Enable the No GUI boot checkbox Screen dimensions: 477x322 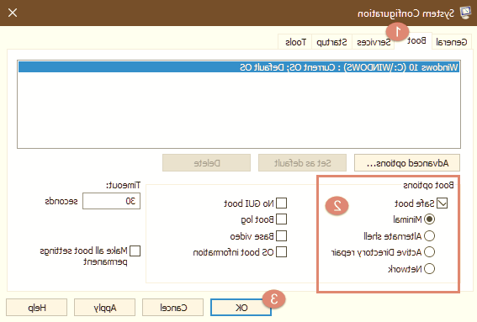(x=281, y=203)
